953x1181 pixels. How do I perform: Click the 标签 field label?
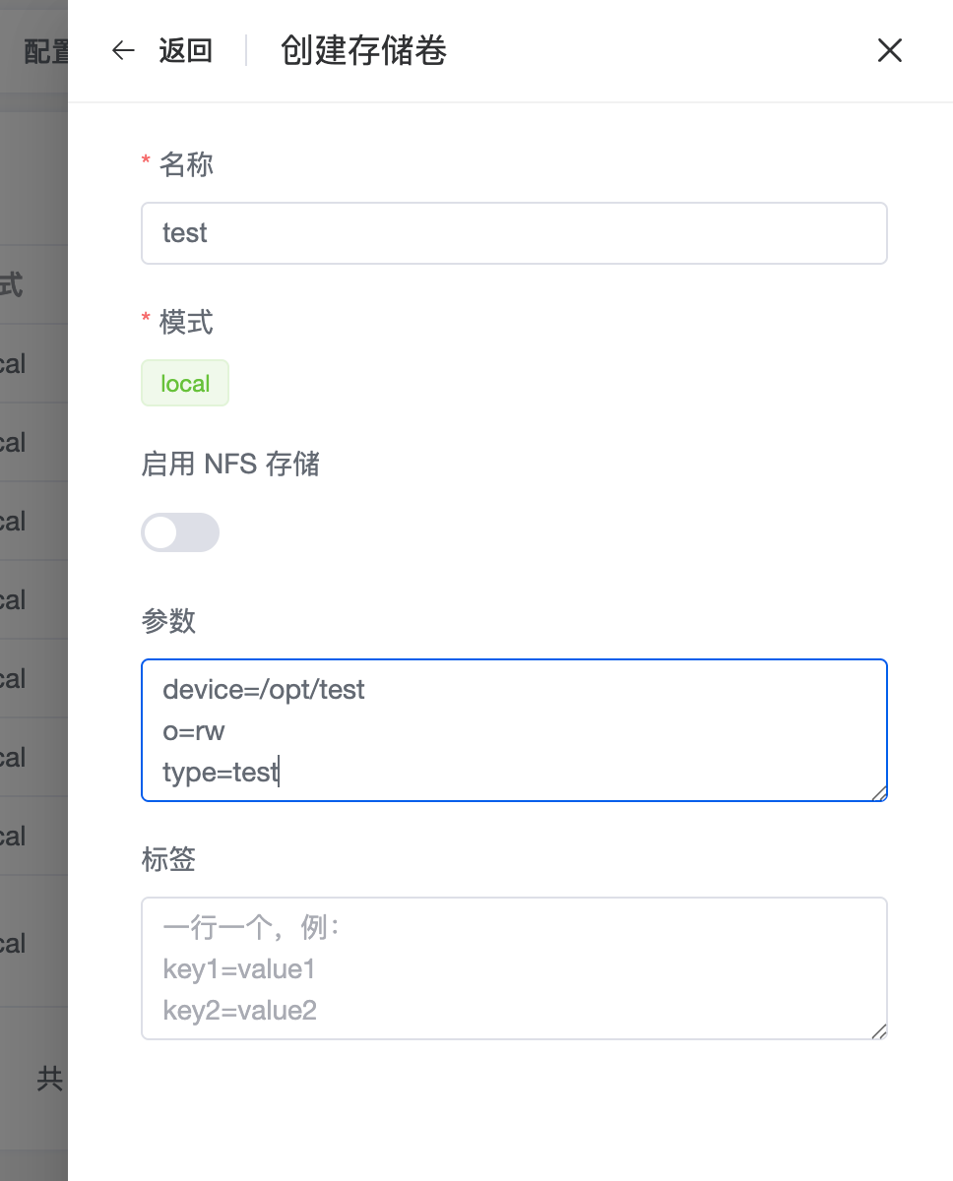(168, 859)
